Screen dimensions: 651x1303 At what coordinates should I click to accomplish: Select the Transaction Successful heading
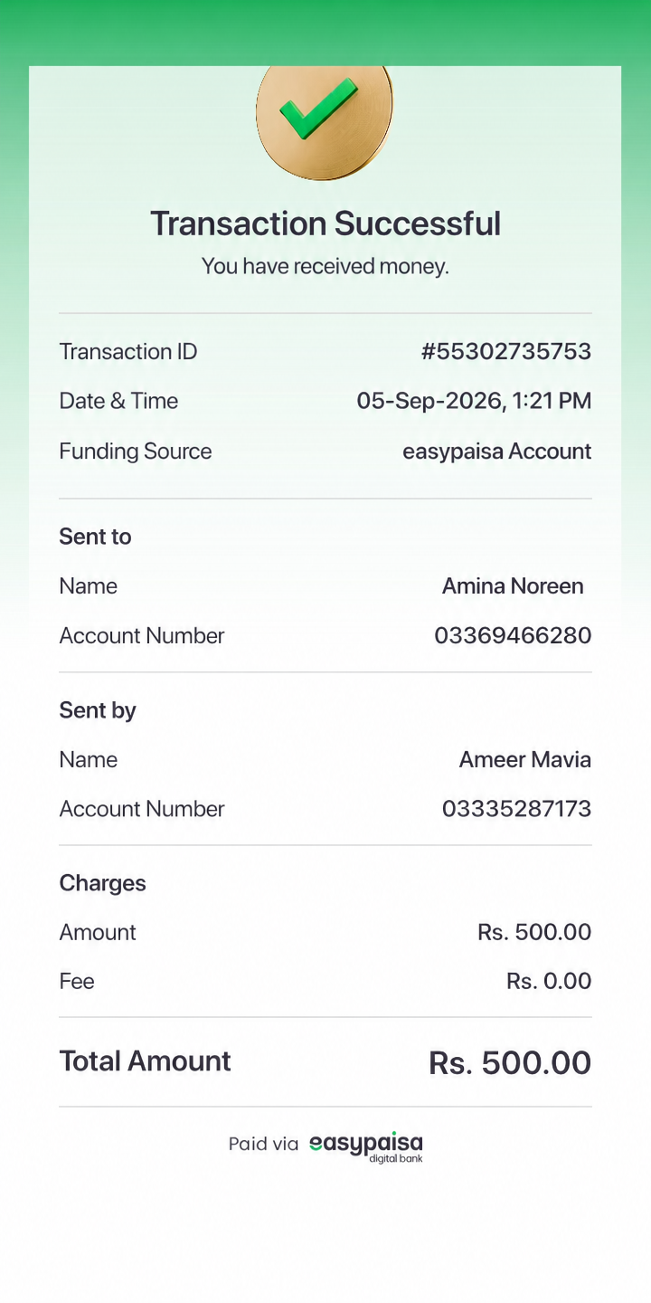click(x=325, y=224)
